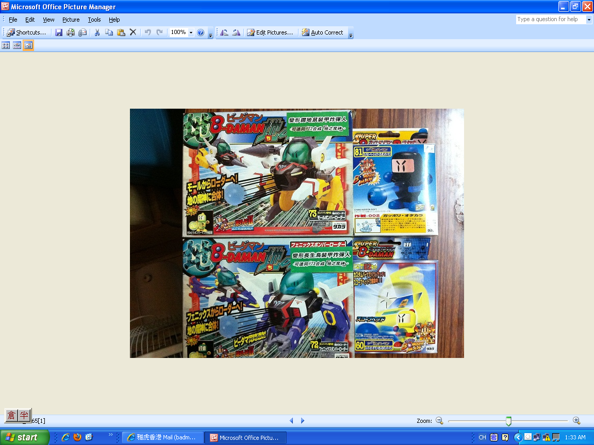This screenshot has height=445, width=594.
Task: Open the Picture menu
Action: click(71, 20)
